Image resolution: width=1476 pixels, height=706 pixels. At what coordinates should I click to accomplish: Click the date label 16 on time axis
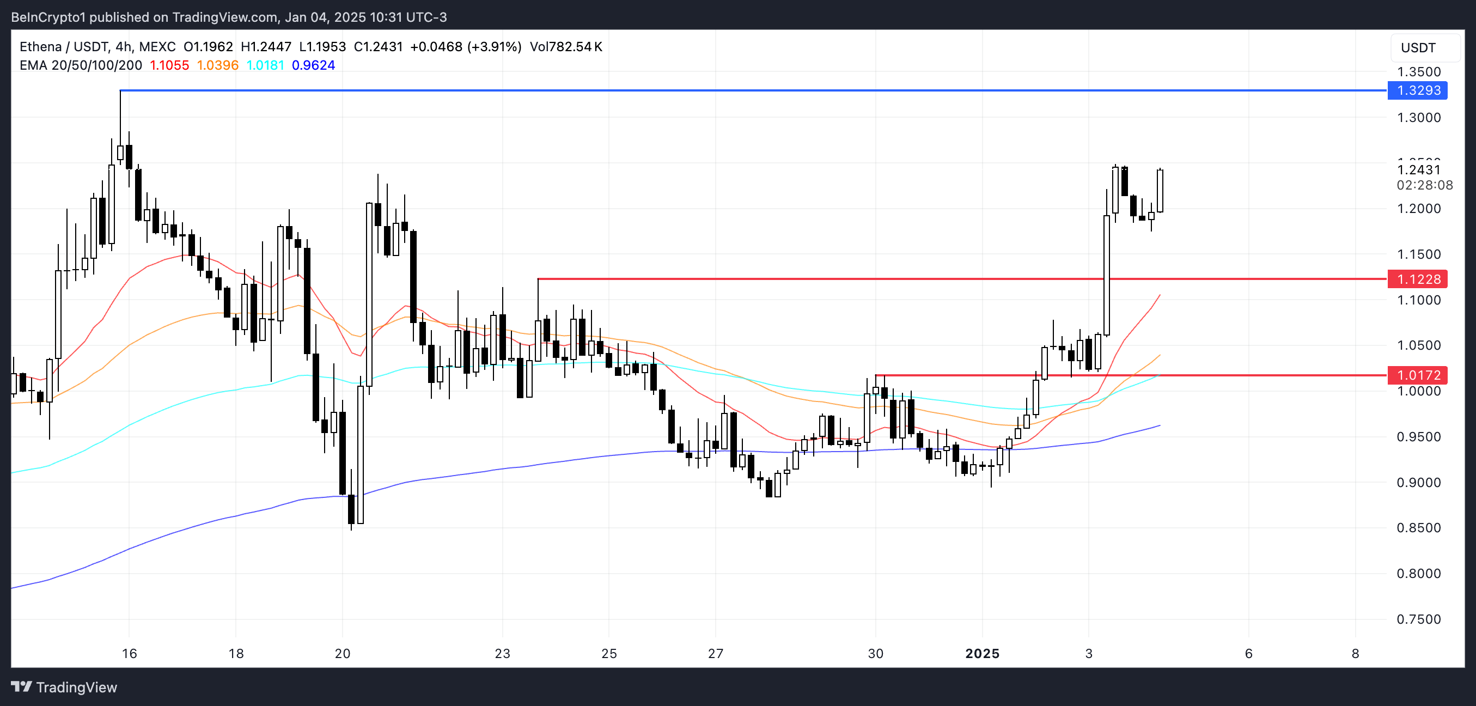coord(130,654)
